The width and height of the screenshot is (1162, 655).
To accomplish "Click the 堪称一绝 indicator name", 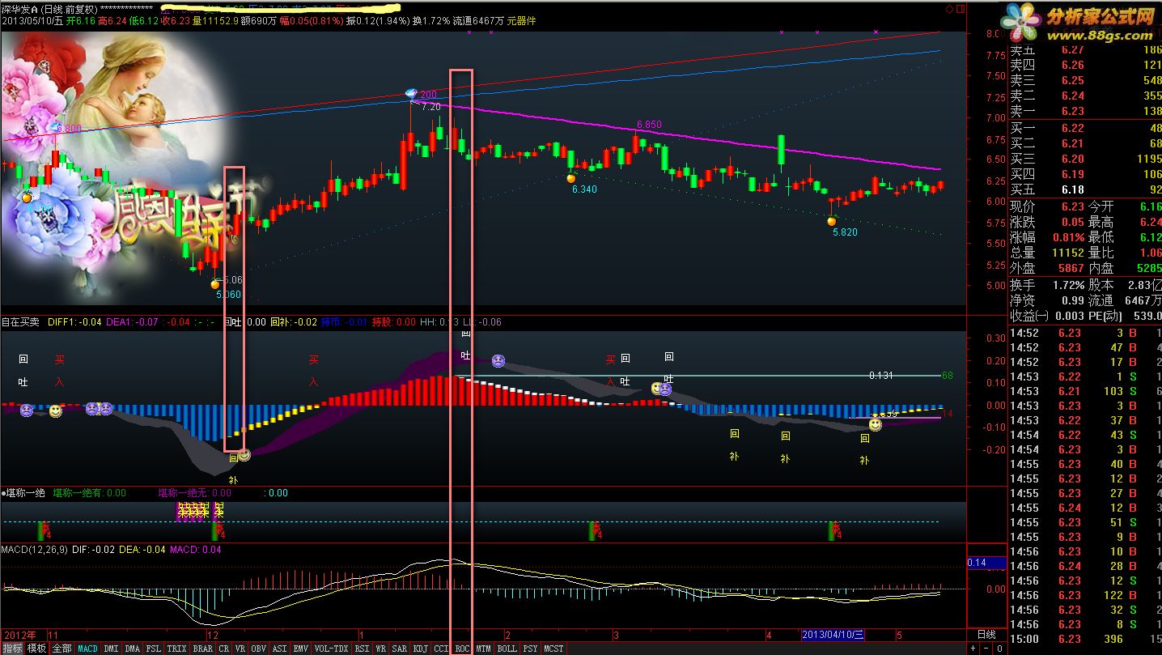I will pyautogui.click(x=24, y=492).
